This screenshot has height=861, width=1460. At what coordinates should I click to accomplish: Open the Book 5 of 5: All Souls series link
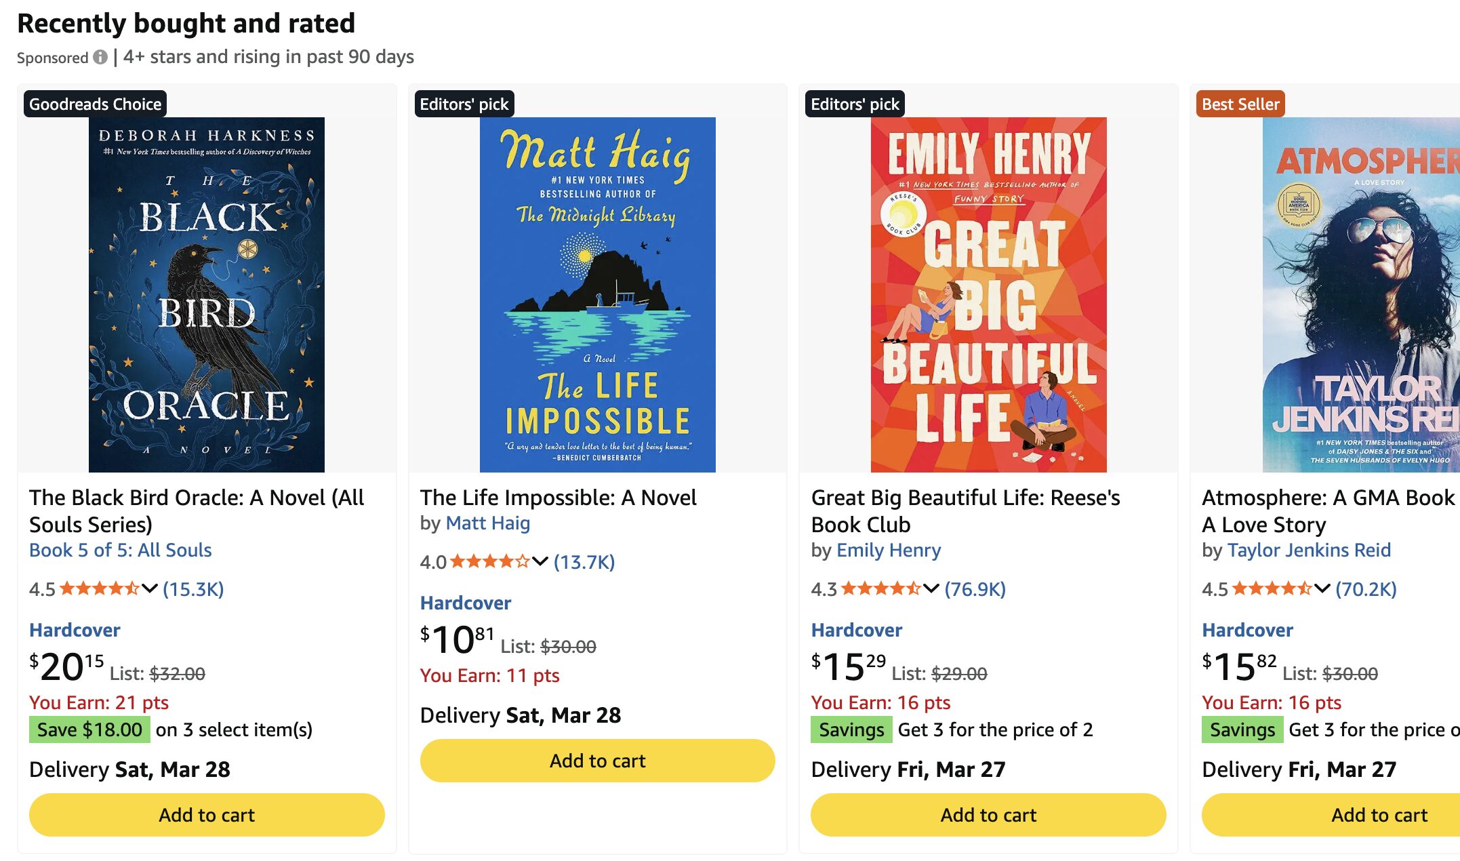coord(120,550)
